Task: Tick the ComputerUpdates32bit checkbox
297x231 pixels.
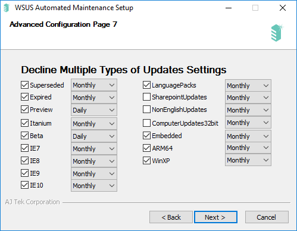Action: pyautogui.click(x=146, y=123)
